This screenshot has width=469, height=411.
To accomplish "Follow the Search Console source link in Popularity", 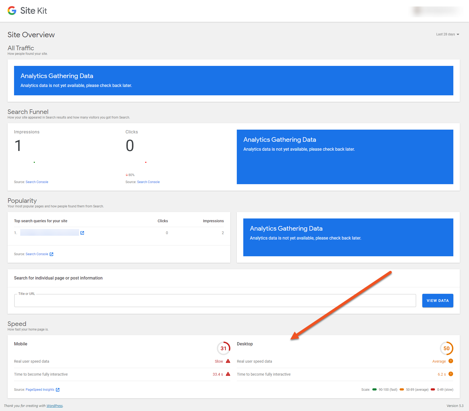I will (x=37, y=254).
